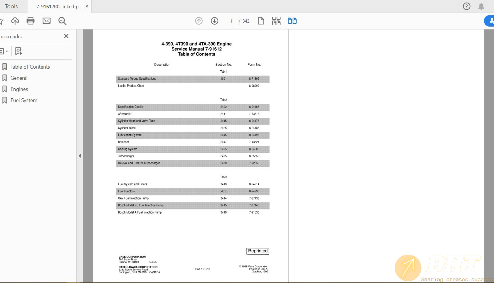Viewport: 494px width, 283px height.
Task: Add a new bookmark icon
Action: point(19,51)
